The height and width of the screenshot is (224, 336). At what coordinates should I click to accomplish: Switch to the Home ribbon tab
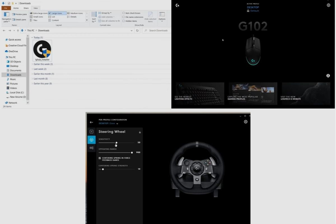click(x=16, y=8)
